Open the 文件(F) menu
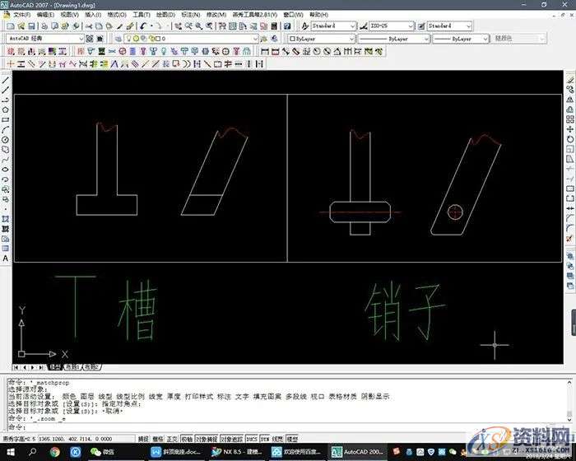This screenshot has height=461, width=576. coord(22,15)
